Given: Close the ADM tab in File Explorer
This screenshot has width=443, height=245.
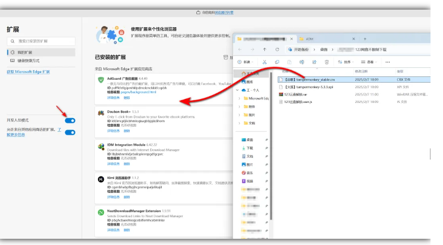Looking at the screenshot, I should [x=353, y=39].
